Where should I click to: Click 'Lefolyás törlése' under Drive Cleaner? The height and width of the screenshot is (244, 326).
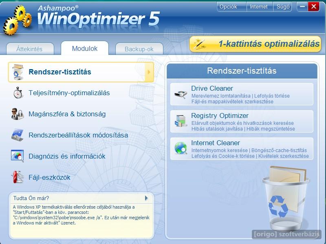click(272, 96)
